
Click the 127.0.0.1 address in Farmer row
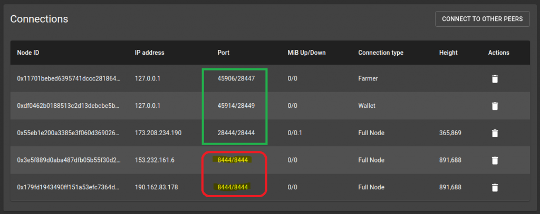[148, 79]
